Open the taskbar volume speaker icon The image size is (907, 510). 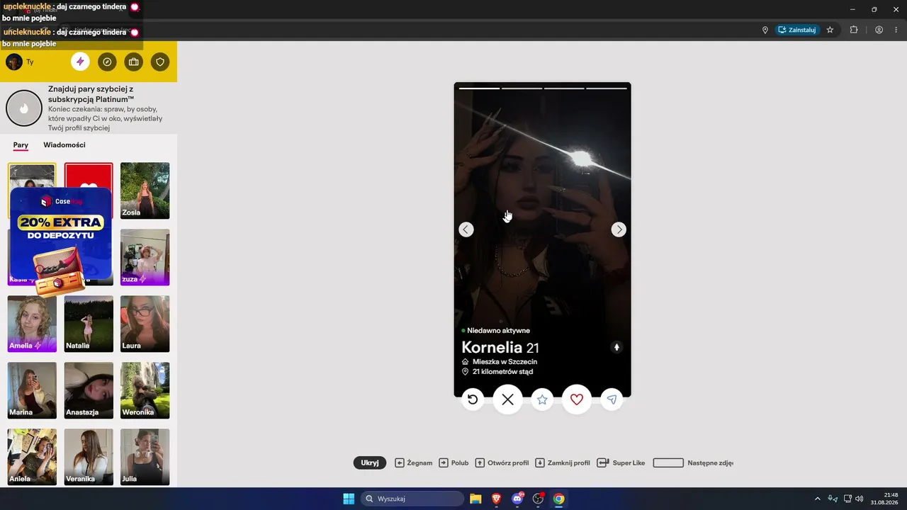click(x=860, y=499)
